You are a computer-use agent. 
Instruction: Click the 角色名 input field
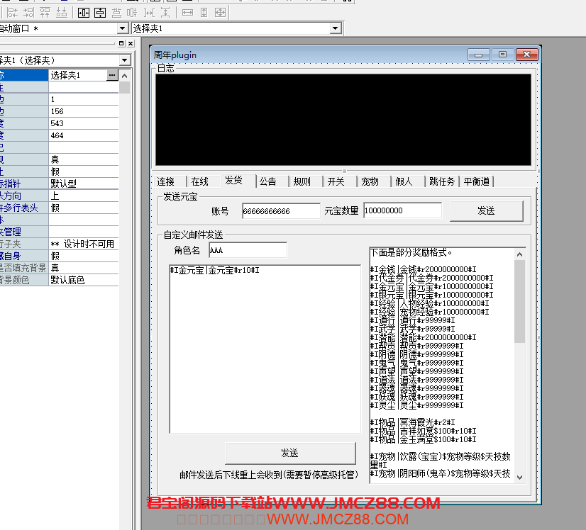tap(248, 250)
